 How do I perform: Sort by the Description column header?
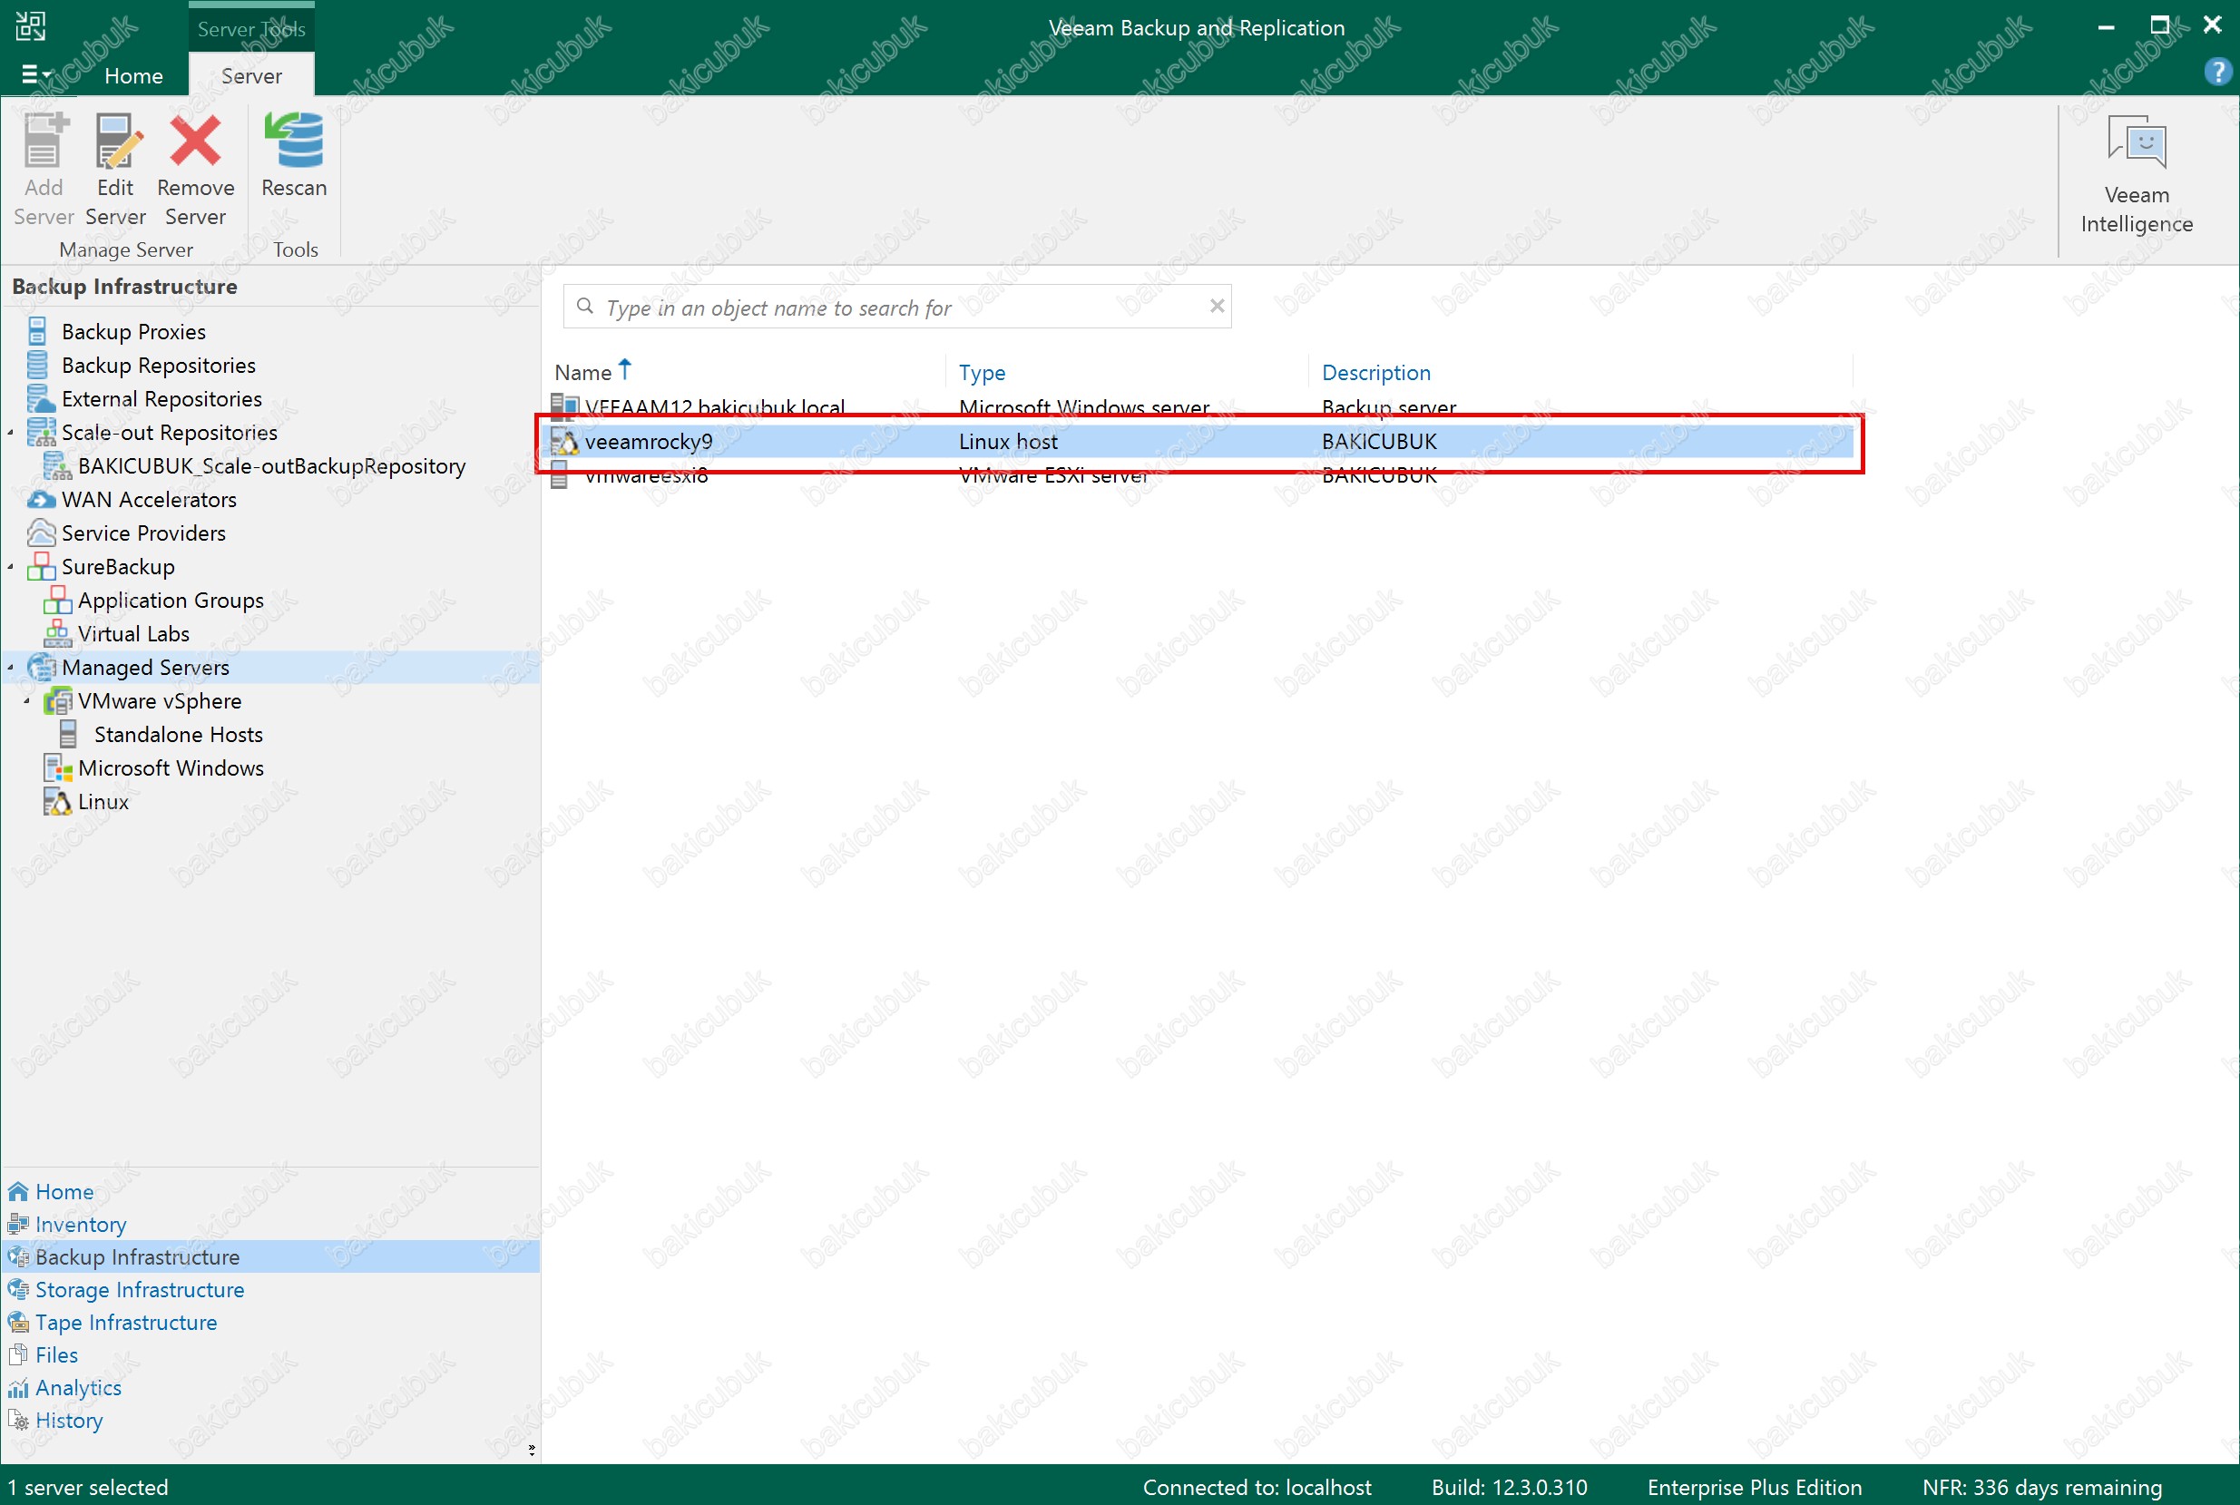pos(1375,373)
